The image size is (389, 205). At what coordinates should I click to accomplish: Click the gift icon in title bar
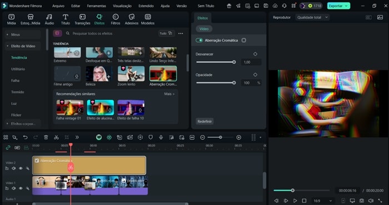229,6
